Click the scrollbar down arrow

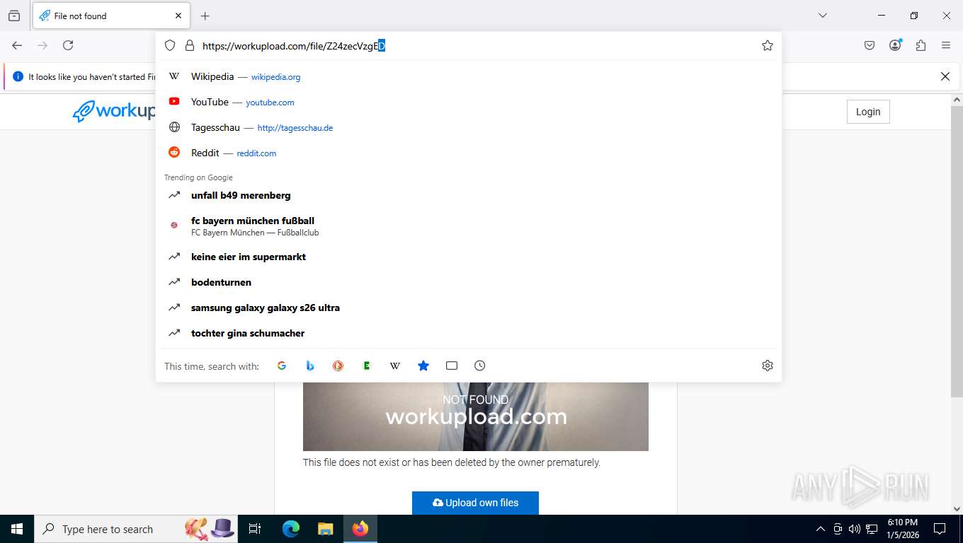pos(957,508)
